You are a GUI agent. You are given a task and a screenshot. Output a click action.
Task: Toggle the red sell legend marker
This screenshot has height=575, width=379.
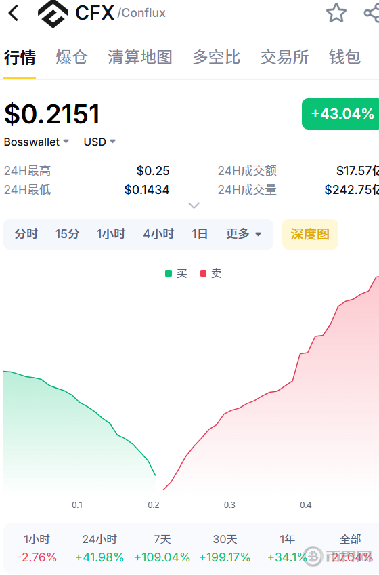click(x=203, y=273)
